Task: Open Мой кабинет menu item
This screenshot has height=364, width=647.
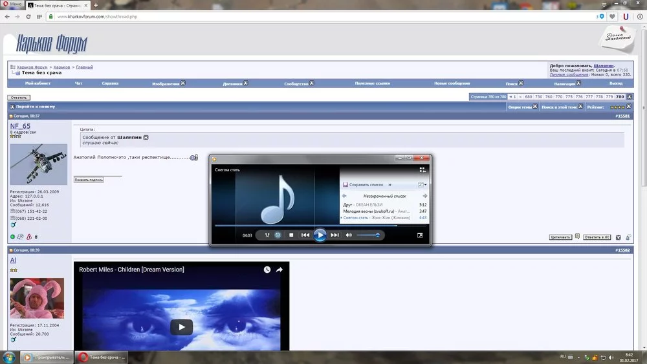Action: 38,83
